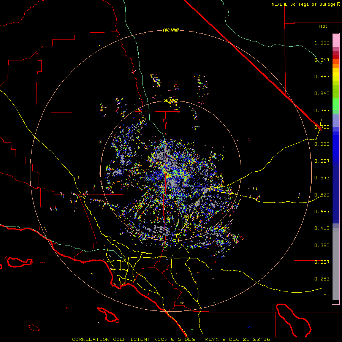
Task: Select the 0.467 color scale value
Action: [x=322, y=212]
